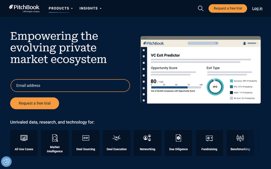Select the Networking label
Viewport: 271px width, 169px height.
[147, 149]
